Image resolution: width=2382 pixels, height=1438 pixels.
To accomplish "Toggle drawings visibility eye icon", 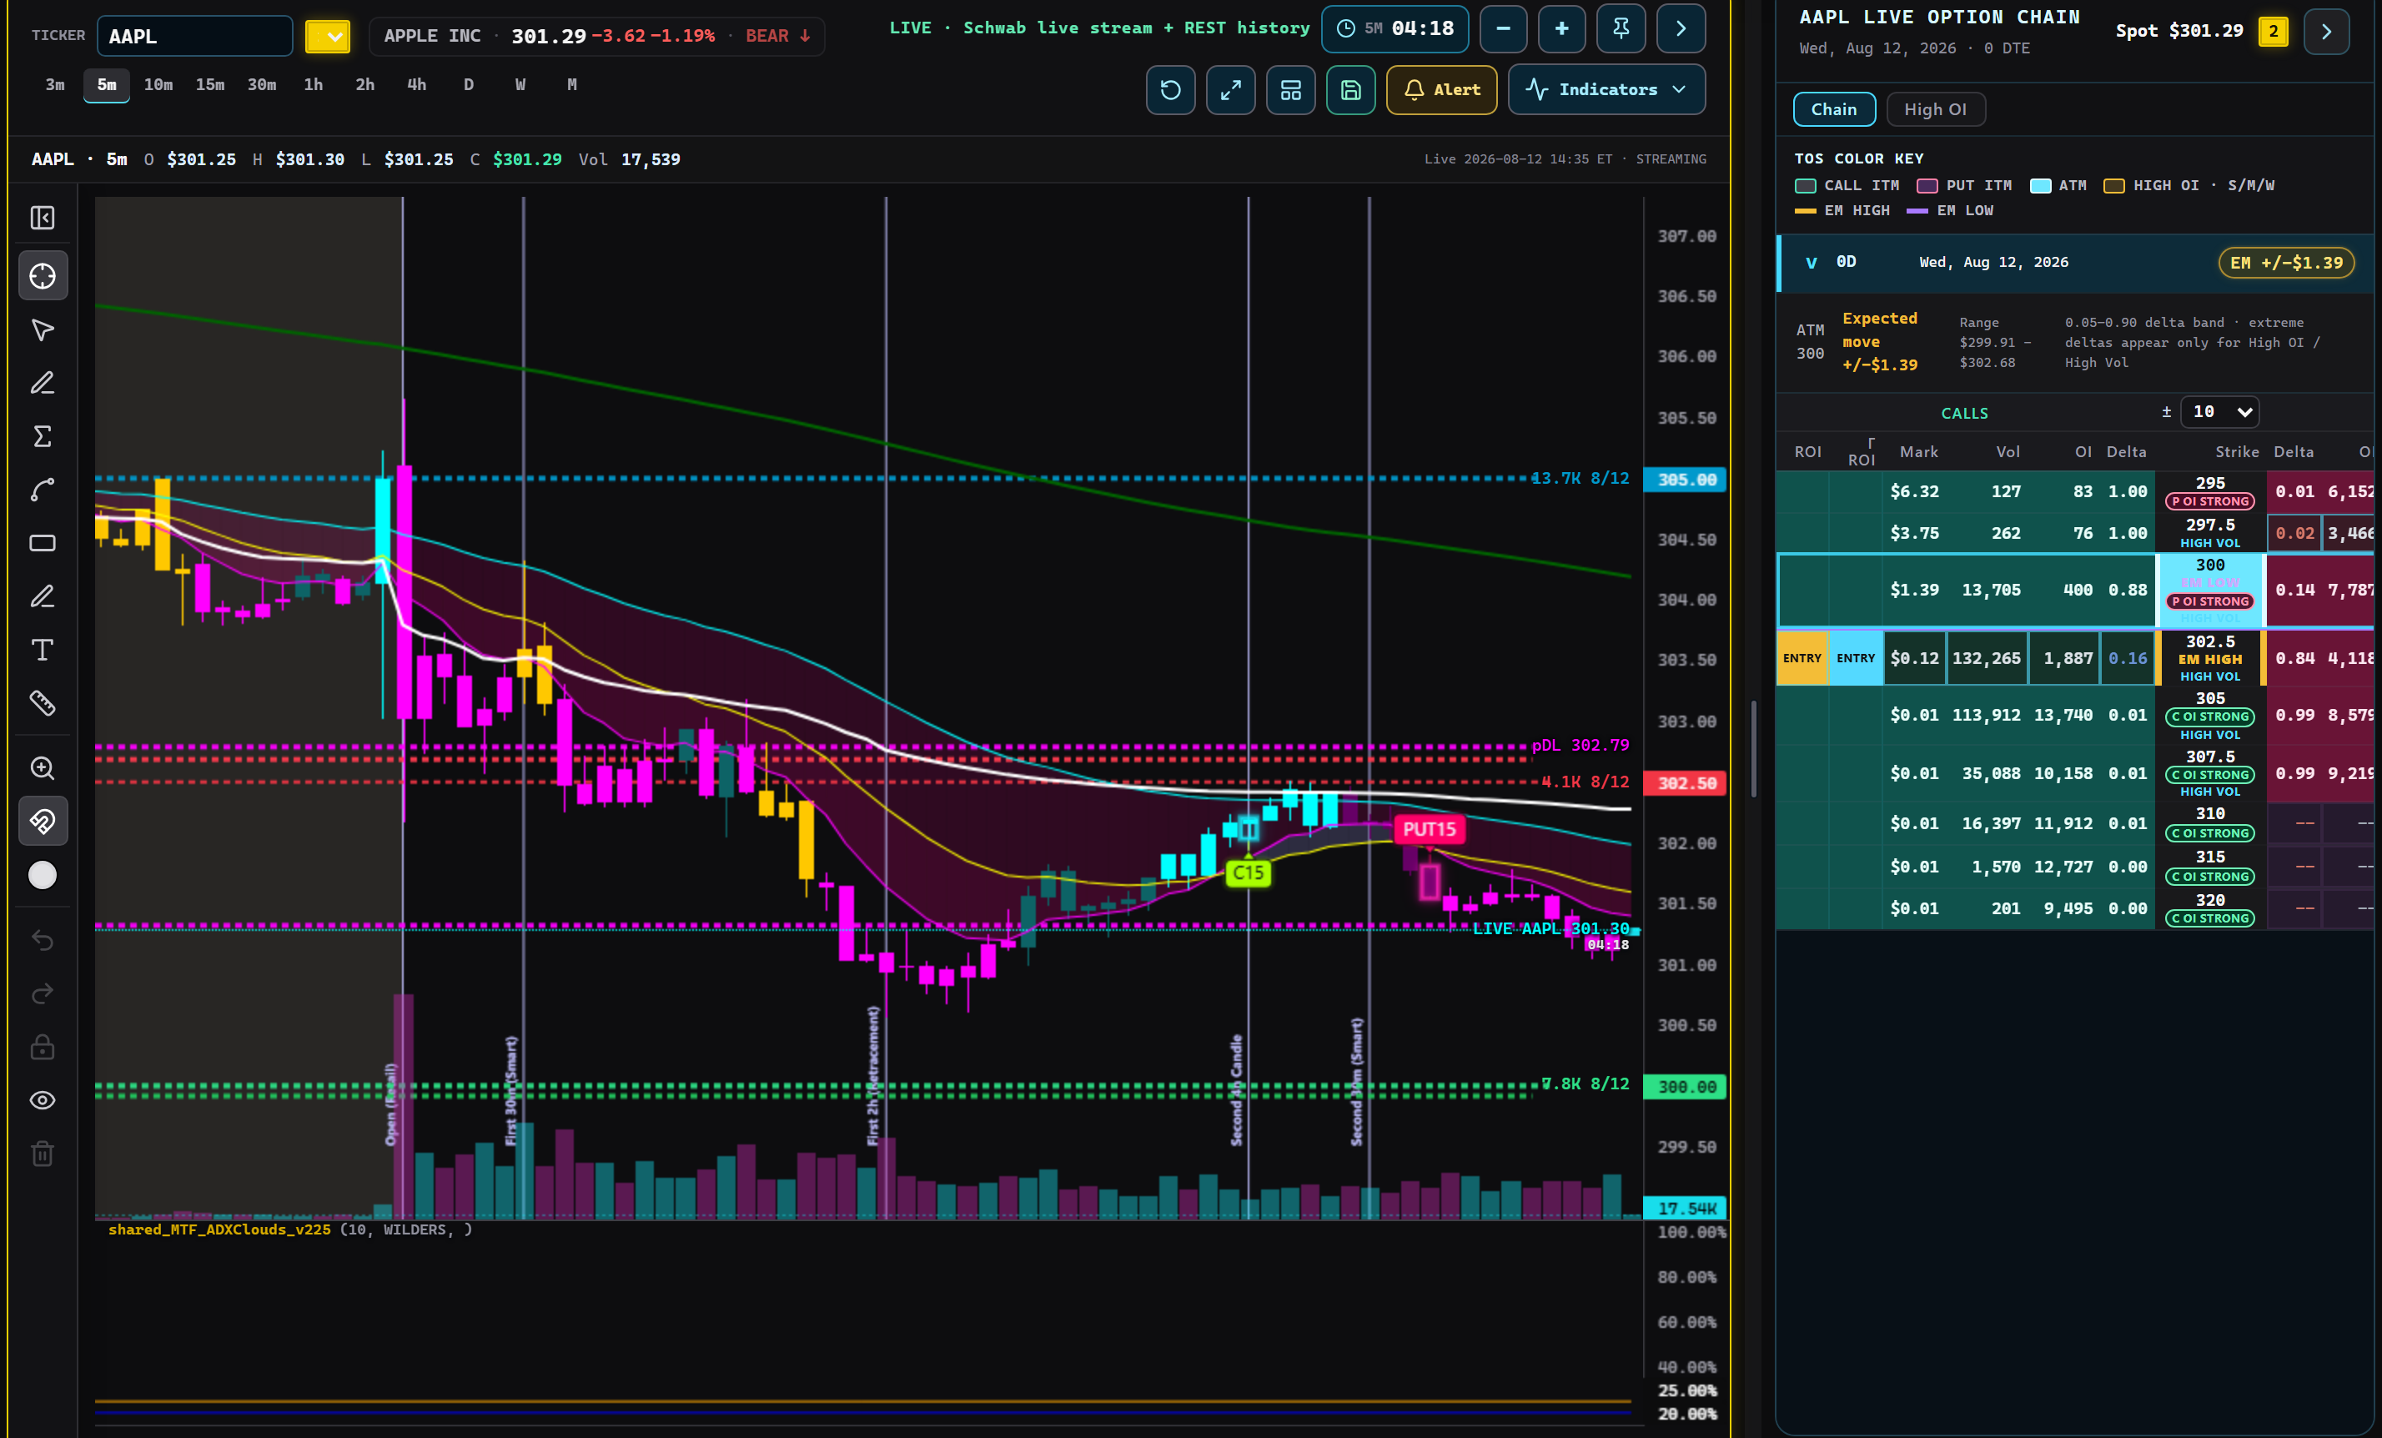I will tap(43, 1100).
